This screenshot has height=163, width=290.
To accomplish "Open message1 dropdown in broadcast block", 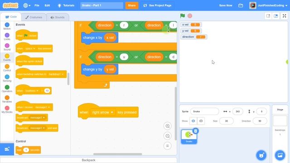I will [37, 118].
